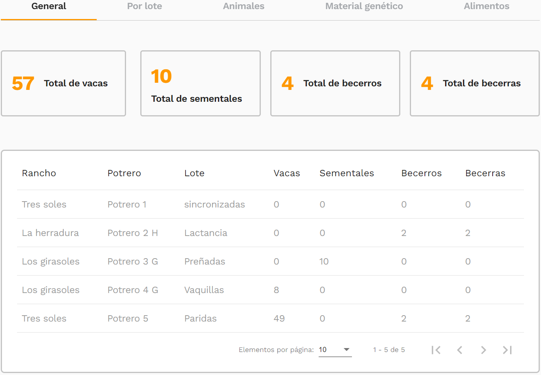Click the Elementos por página label
Image resolution: width=541 pixels, height=375 pixels.
click(x=276, y=350)
